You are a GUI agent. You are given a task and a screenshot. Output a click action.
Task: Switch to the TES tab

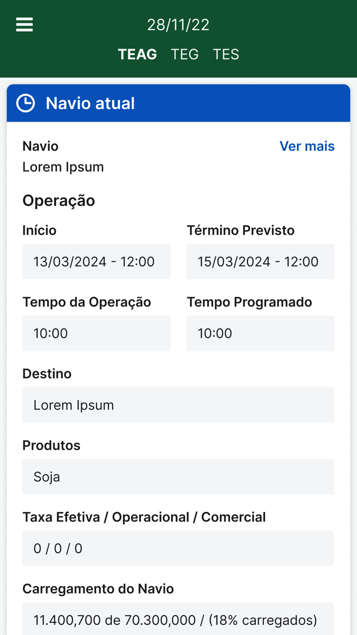click(x=226, y=54)
